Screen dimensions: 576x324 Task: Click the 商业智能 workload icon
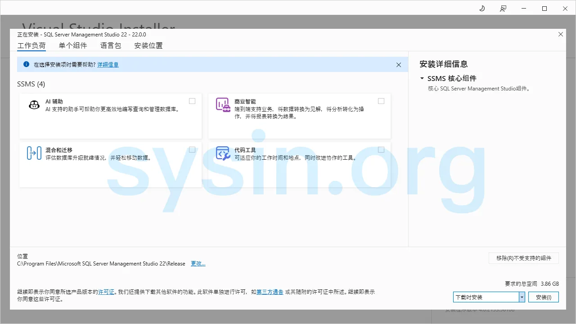pyautogui.click(x=223, y=104)
